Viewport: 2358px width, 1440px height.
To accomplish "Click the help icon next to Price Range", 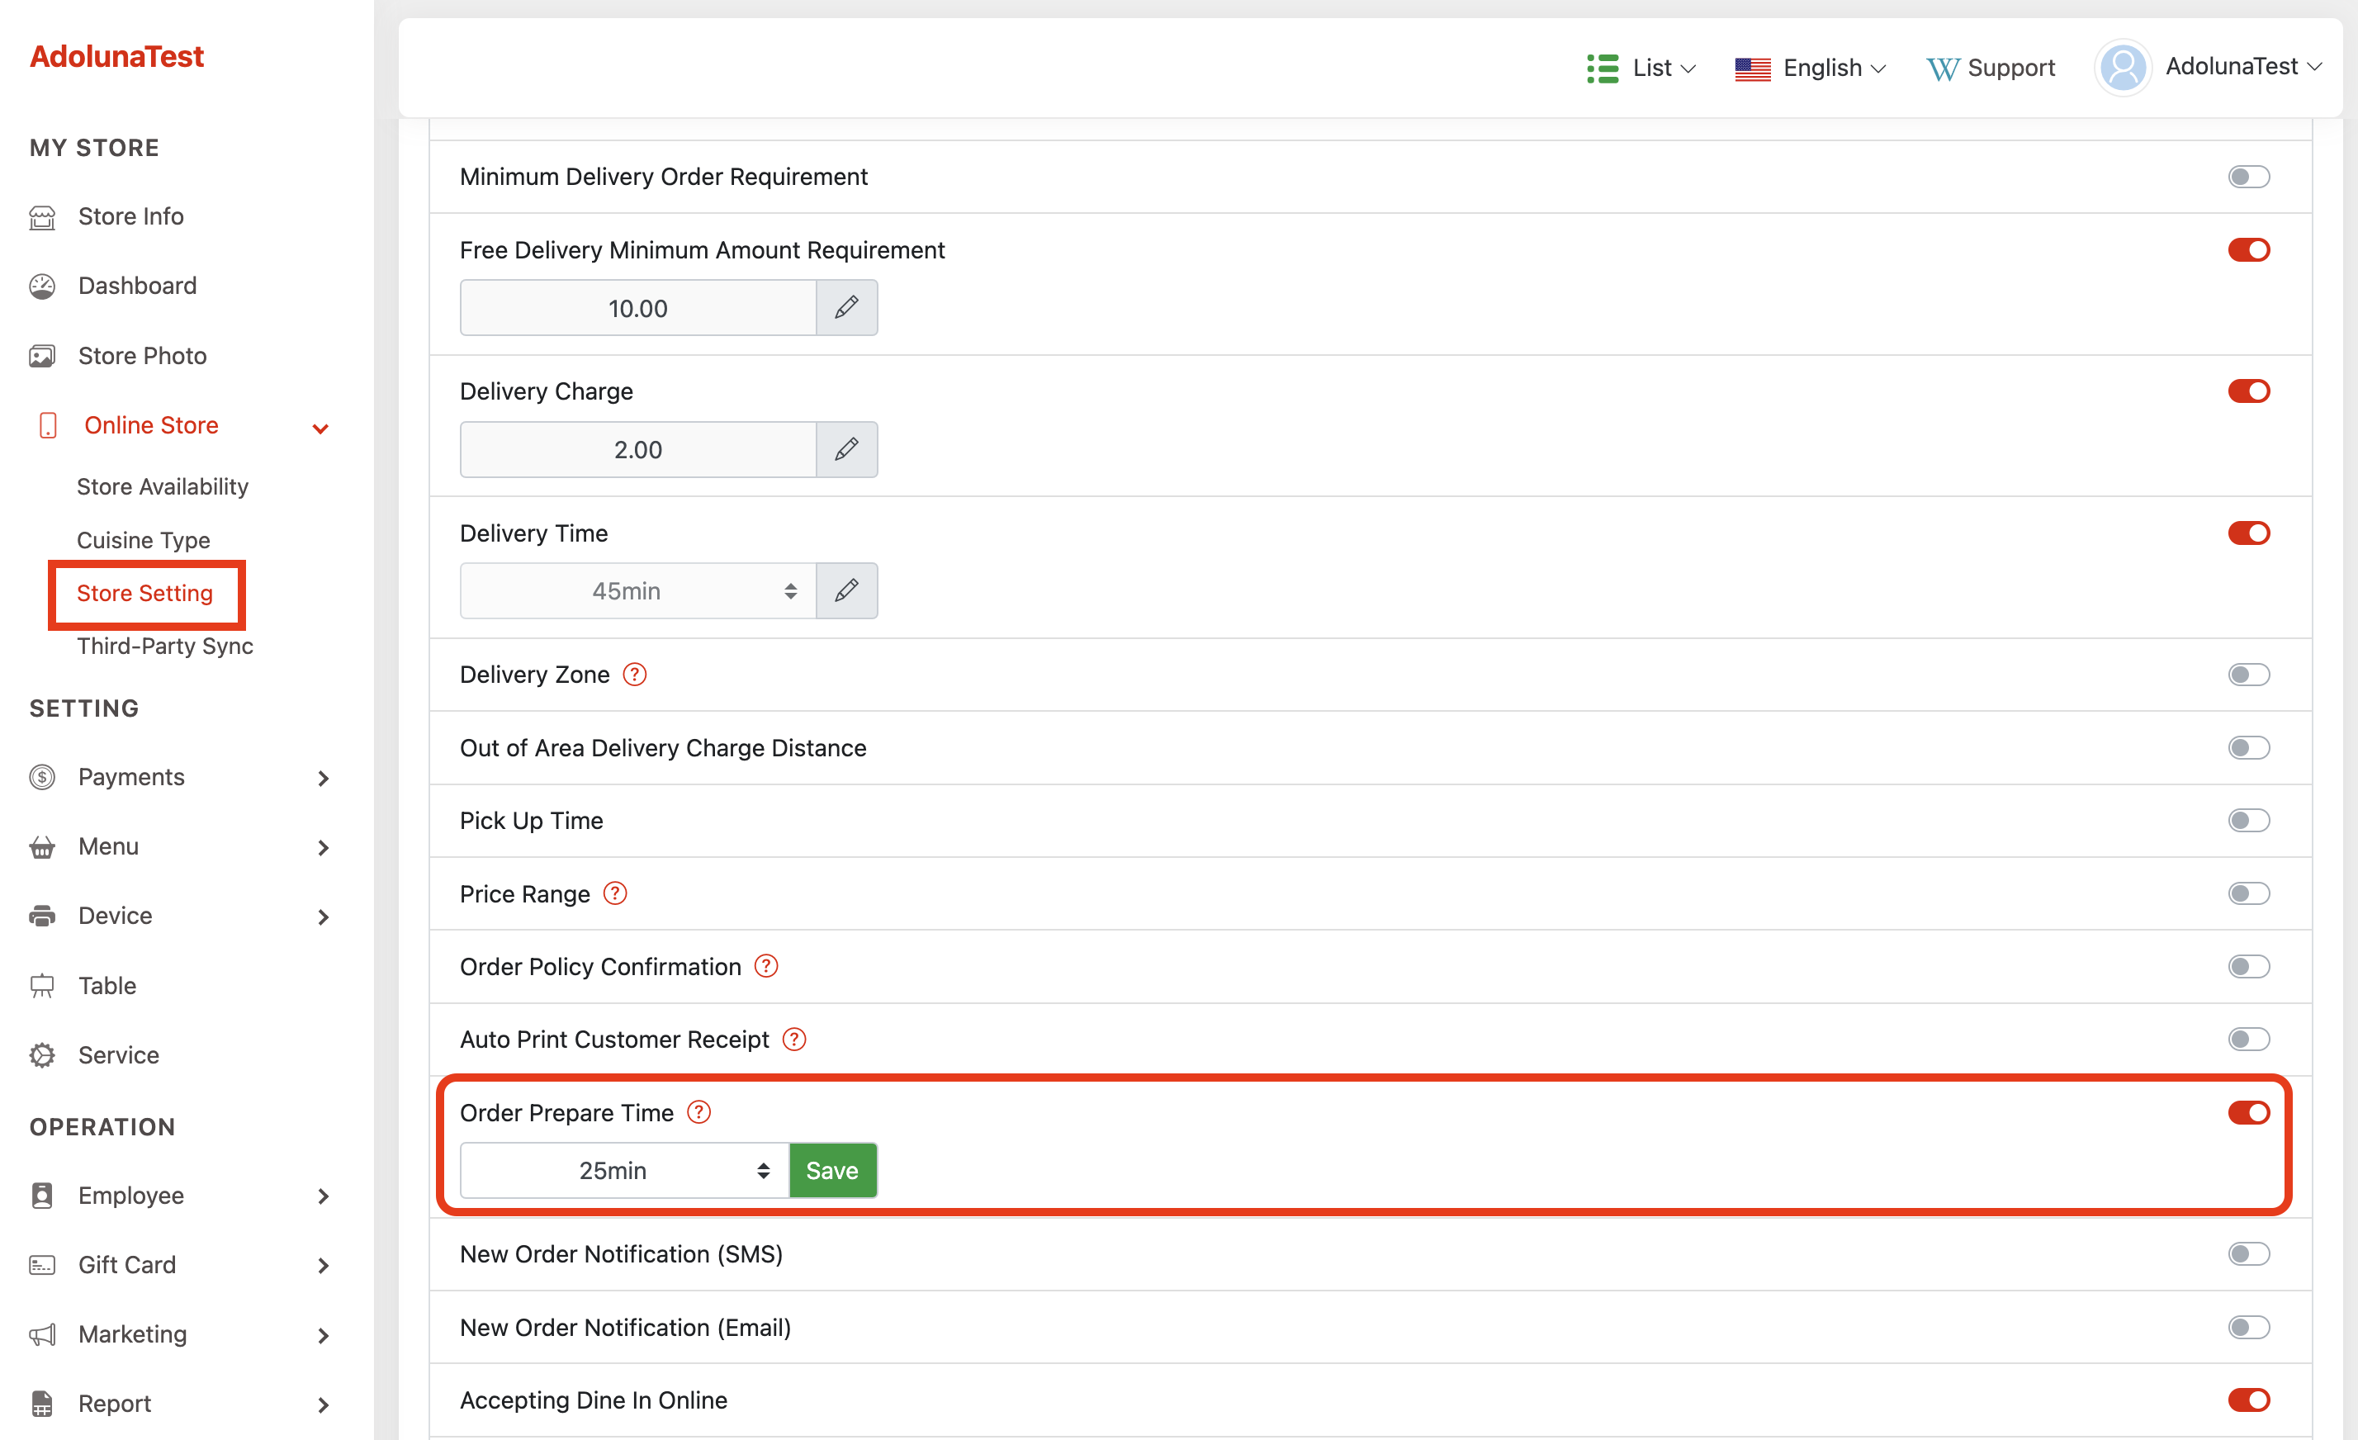I will pyautogui.click(x=615, y=893).
